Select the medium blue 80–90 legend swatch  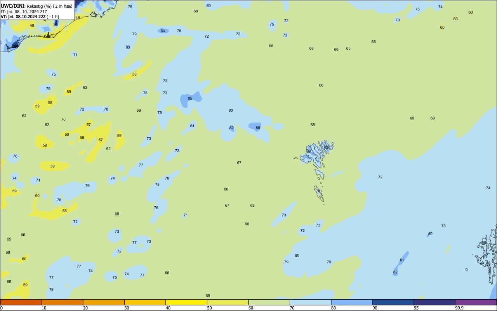[352, 302]
